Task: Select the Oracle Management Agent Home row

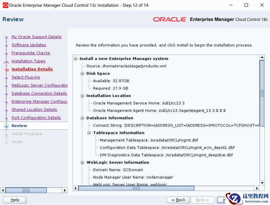Action: [159, 110]
